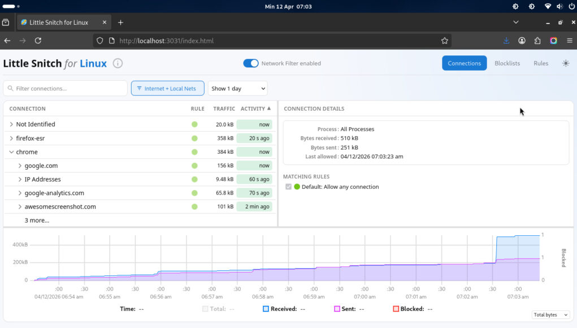Viewport: 577px width, 328px height.
Task: Click the 07:00 am marker on the chart timeline
Action: pos(365,297)
